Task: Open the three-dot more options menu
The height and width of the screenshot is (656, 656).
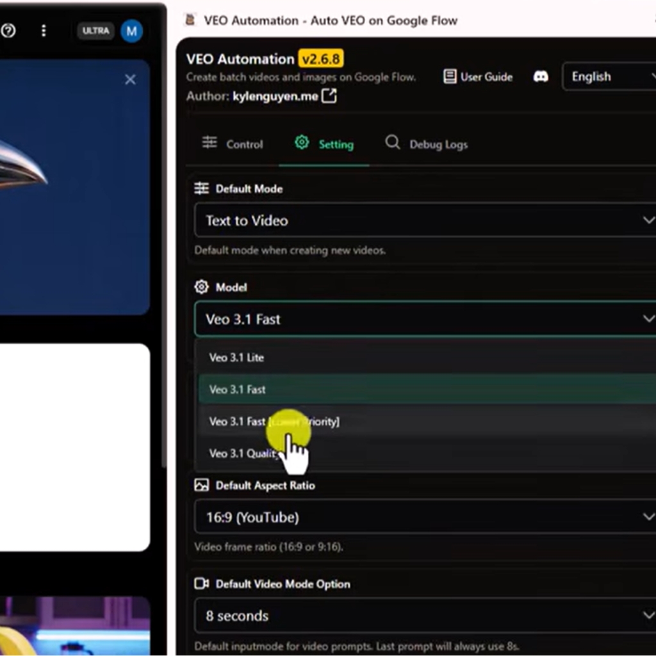Action: pyautogui.click(x=44, y=31)
